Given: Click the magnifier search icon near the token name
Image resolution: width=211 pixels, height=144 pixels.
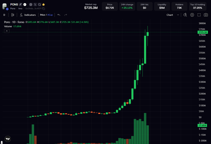Looking at the screenshot, I should (x=39, y=5).
